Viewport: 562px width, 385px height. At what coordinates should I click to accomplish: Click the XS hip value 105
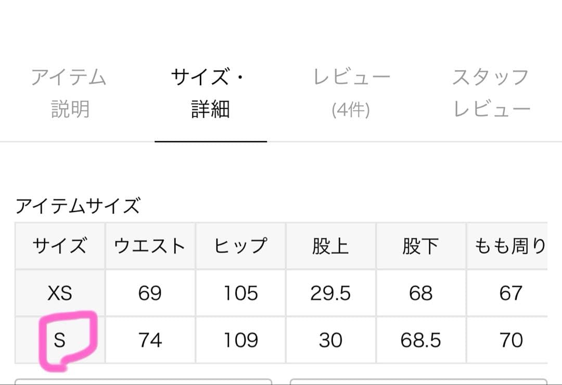click(x=240, y=293)
